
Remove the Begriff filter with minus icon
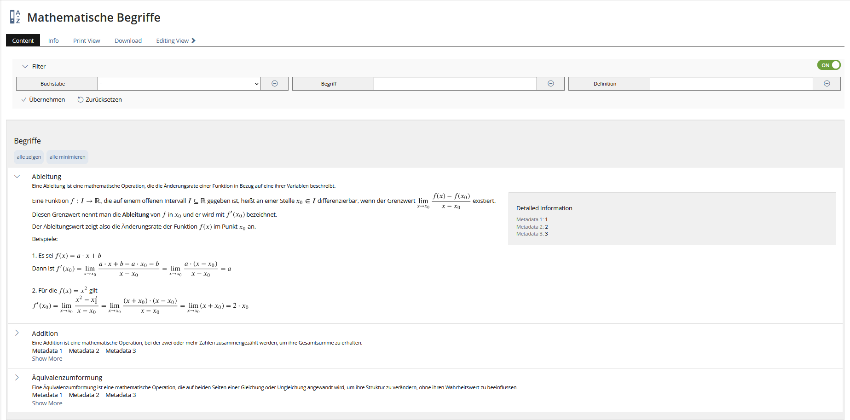[550, 84]
